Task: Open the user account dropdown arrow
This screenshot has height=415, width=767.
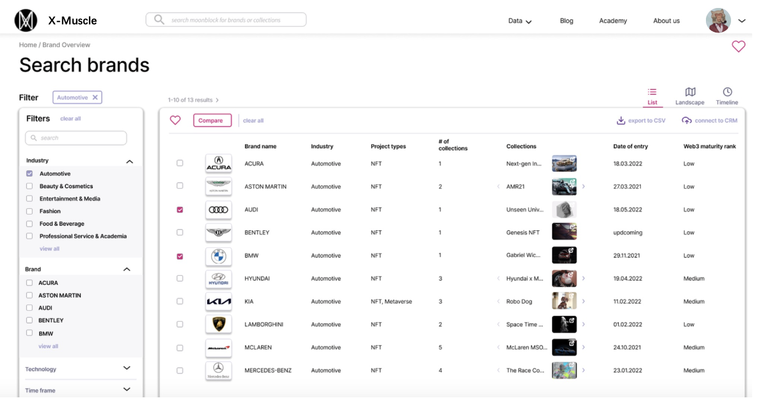Action: pyautogui.click(x=742, y=21)
